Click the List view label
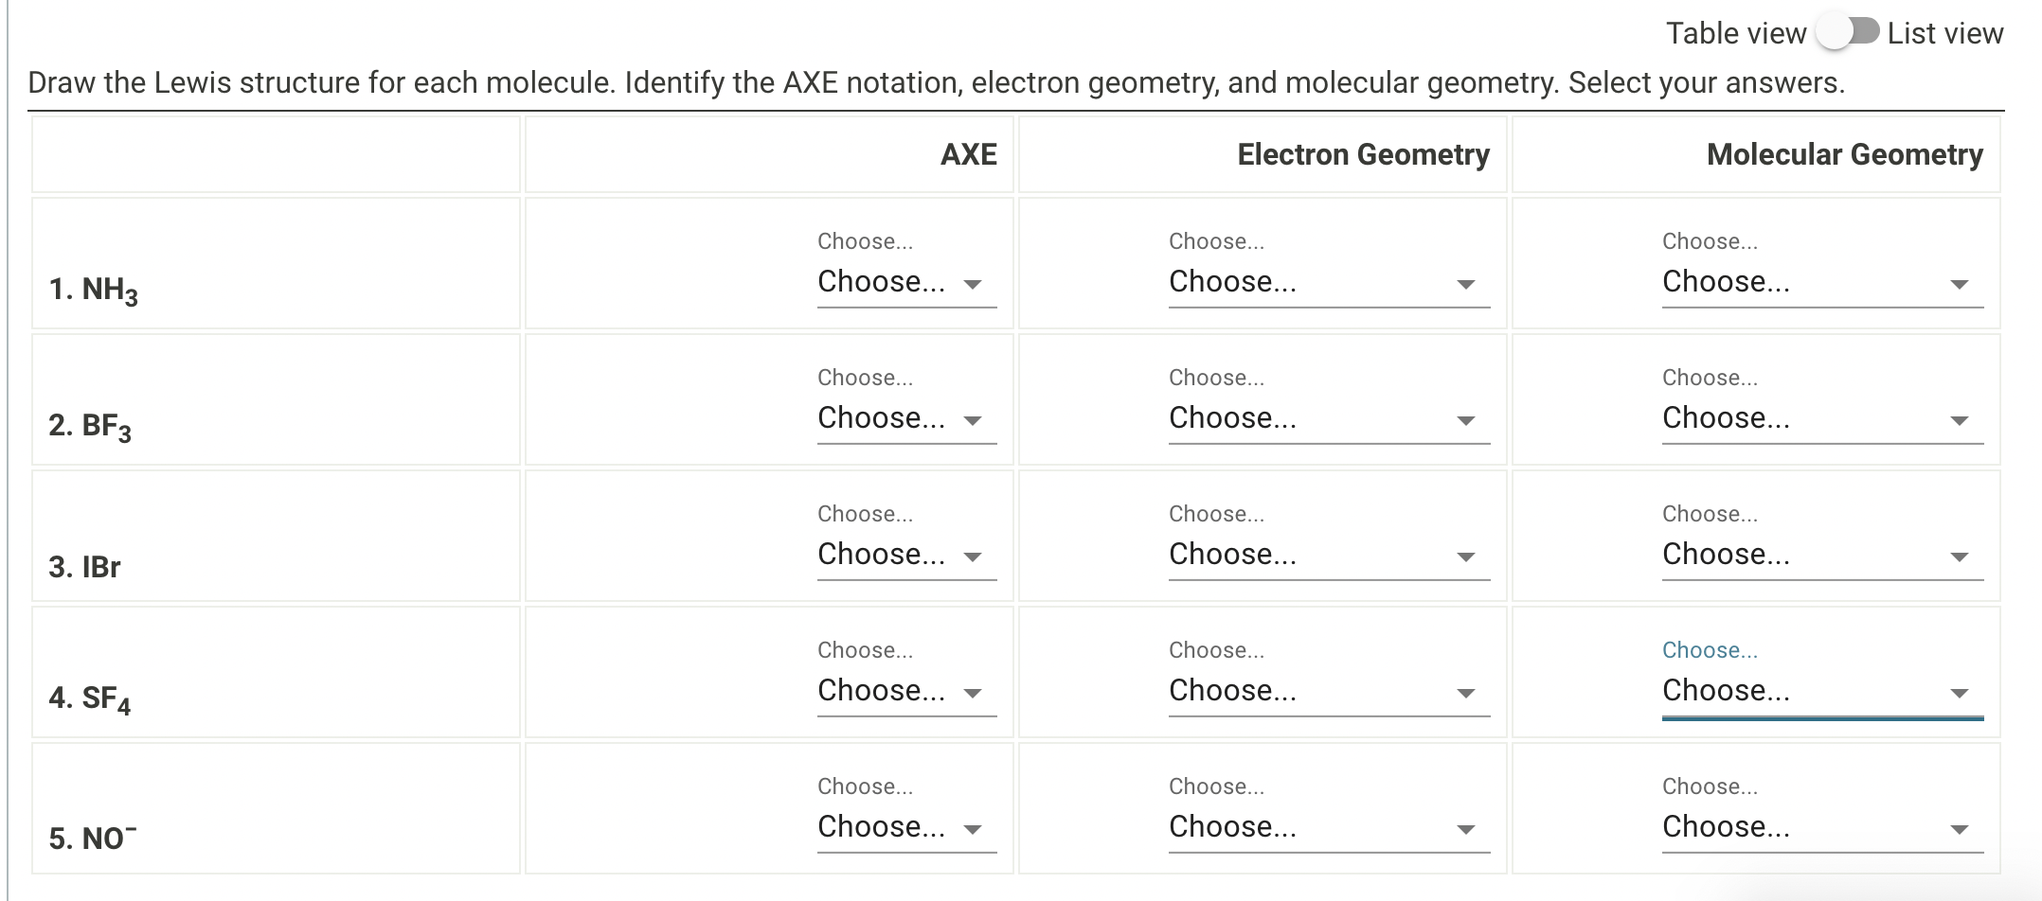The height and width of the screenshot is (901, 2042). pyautogui.click(x=1944, y=33)
